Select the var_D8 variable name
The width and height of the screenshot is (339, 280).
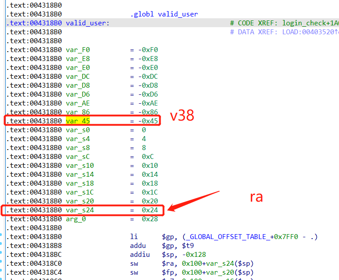(x=78, y=85)
